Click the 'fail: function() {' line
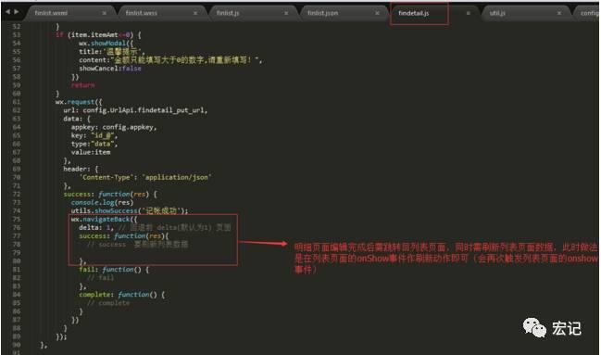This screenshot has width=601, height=355. [114, 270]
